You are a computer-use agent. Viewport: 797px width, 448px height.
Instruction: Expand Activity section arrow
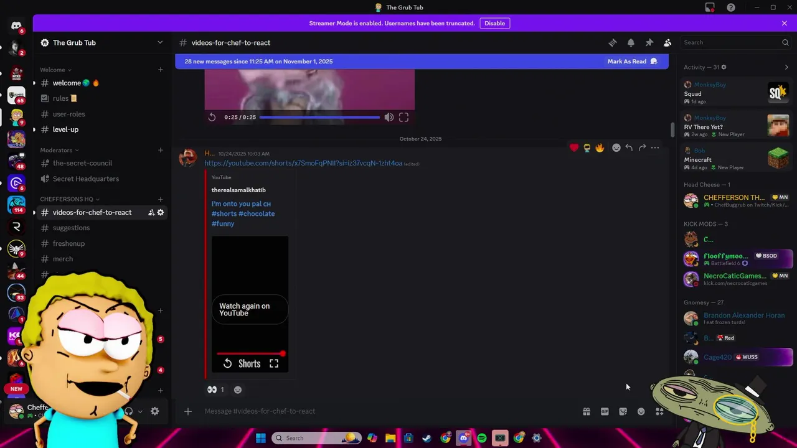tap(786, 67)
